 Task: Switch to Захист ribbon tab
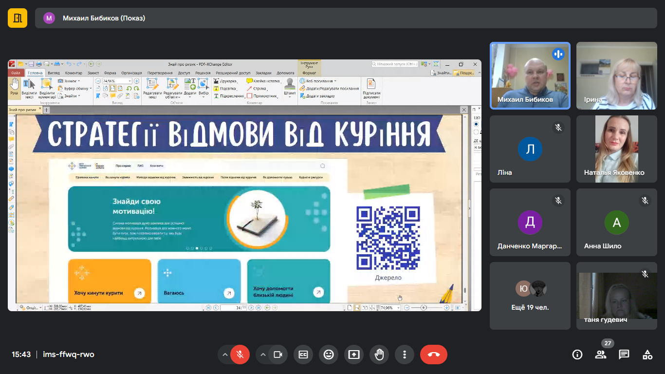click(93, 73)
